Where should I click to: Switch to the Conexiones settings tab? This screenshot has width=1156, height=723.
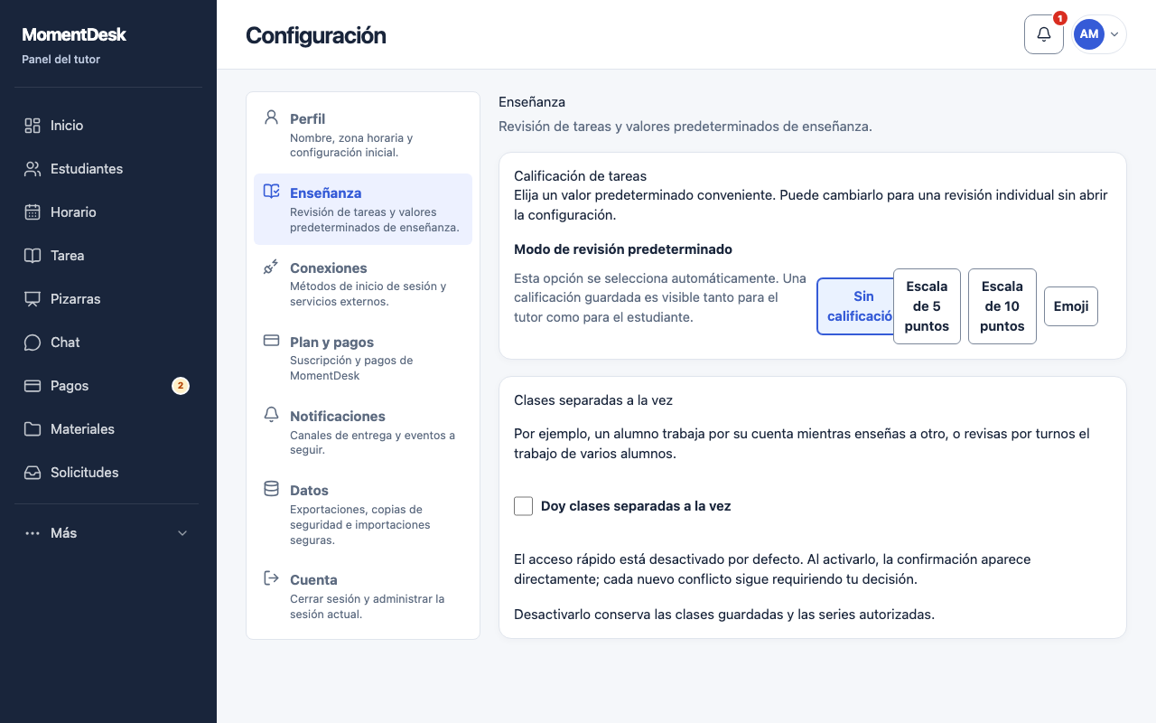[x=363, y=285]
